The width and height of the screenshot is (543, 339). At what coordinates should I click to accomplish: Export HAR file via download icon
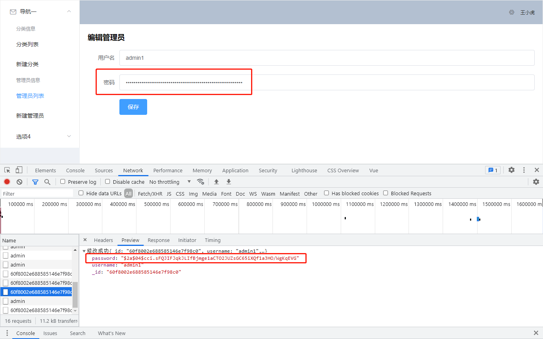(x=228, y=182)
